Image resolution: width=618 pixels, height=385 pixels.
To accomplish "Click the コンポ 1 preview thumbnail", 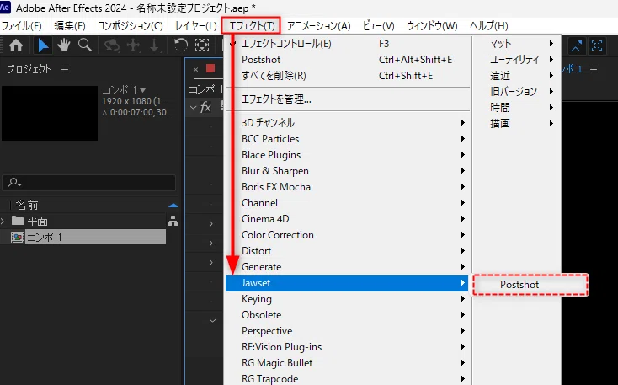I will (50, 113).
